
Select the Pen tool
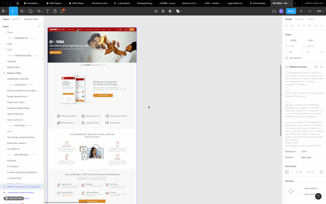(x=39, y=11)
